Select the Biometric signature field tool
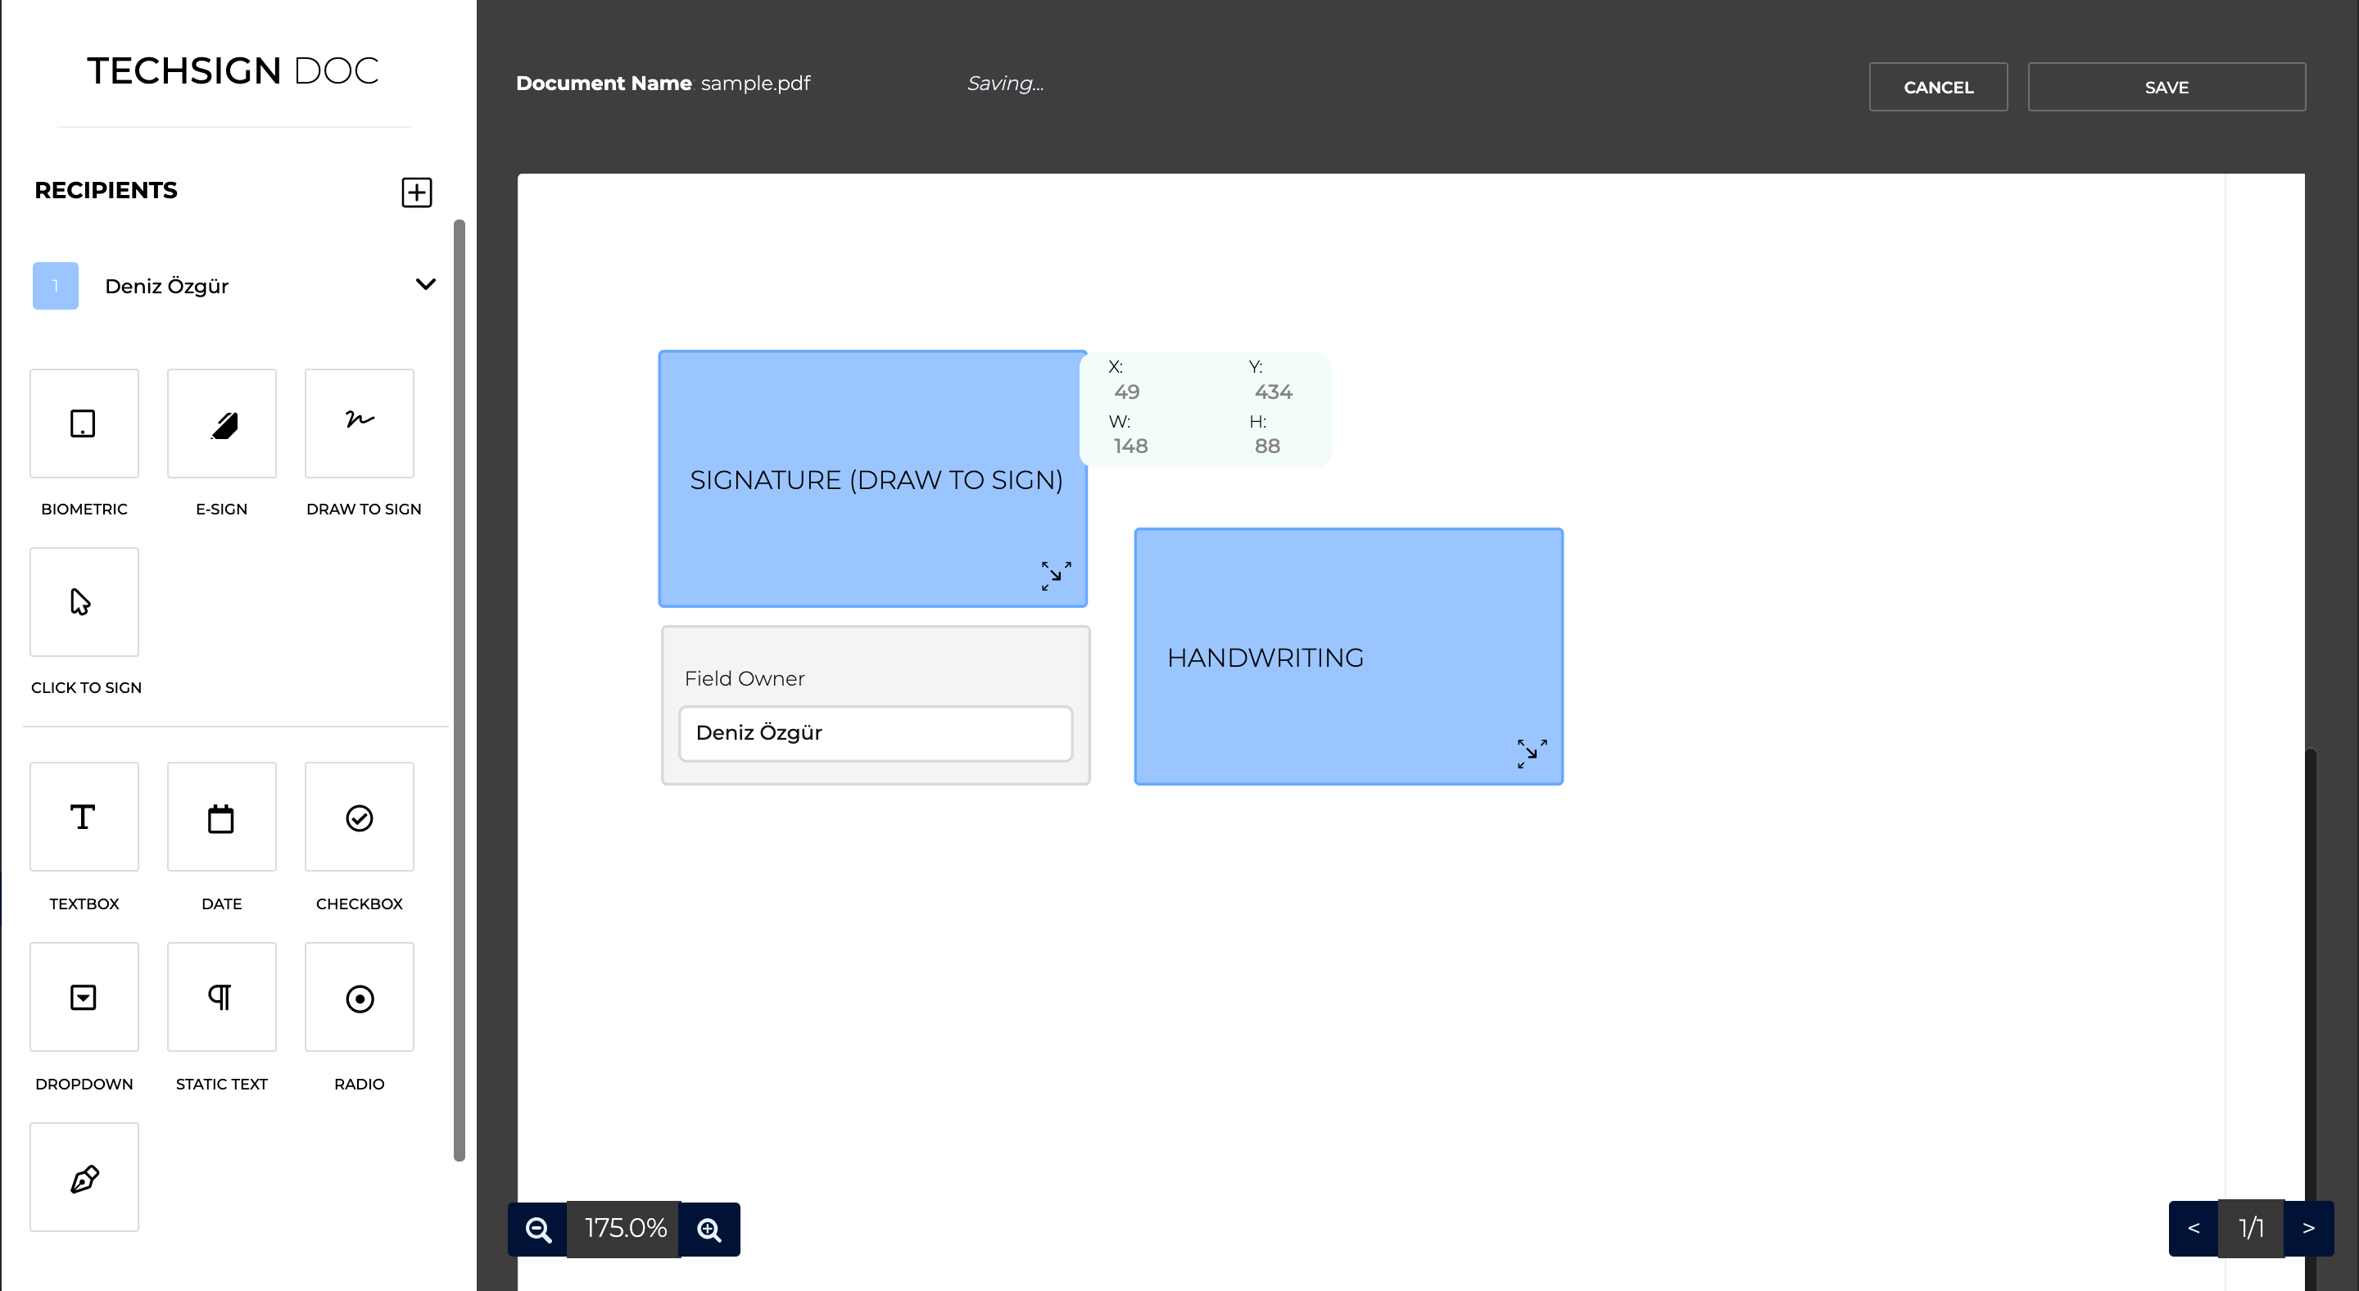The height and width of the screenshot is (1291, 2359). pos(84,423)
